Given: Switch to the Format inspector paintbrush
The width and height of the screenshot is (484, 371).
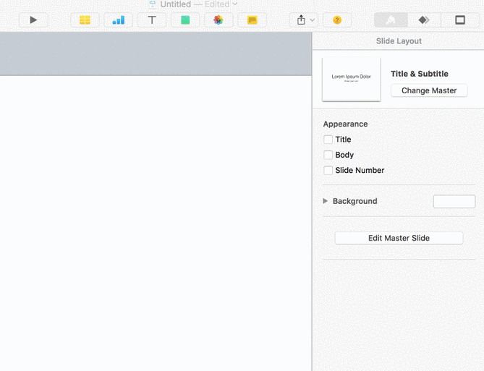Looking at the screenshot, I should coord(391,20).
